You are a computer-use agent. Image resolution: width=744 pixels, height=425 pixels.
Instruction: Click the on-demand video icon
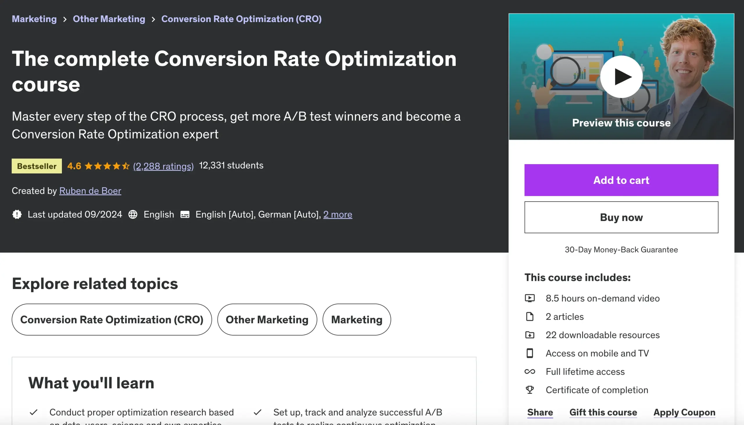point(530,298)
